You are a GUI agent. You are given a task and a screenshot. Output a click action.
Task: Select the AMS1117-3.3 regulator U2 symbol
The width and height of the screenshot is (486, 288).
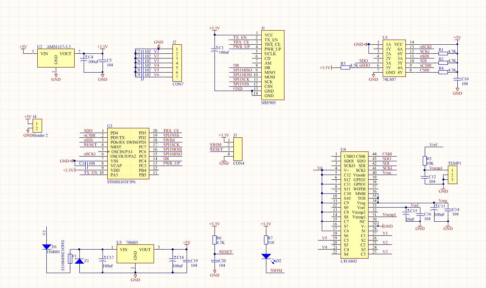click(x=56, y=58)
